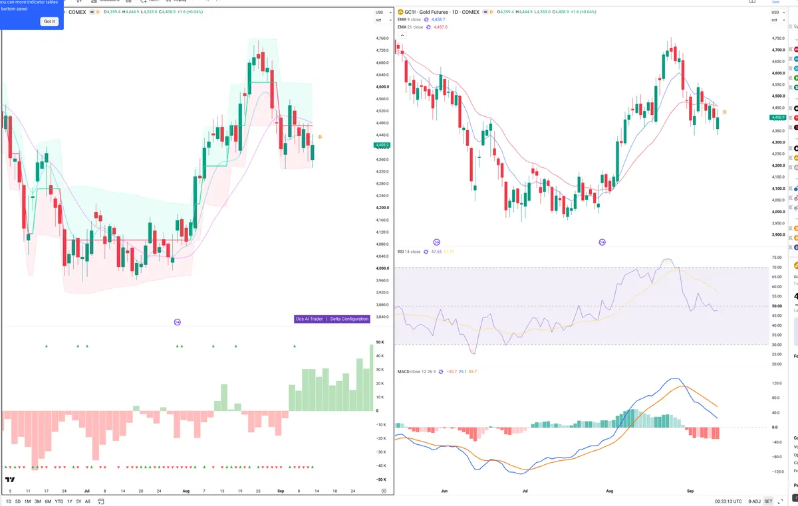Click the current price label 4,408.9 on left chart
The width and height of the screenshot is (798, 506).
pos(382,145)
